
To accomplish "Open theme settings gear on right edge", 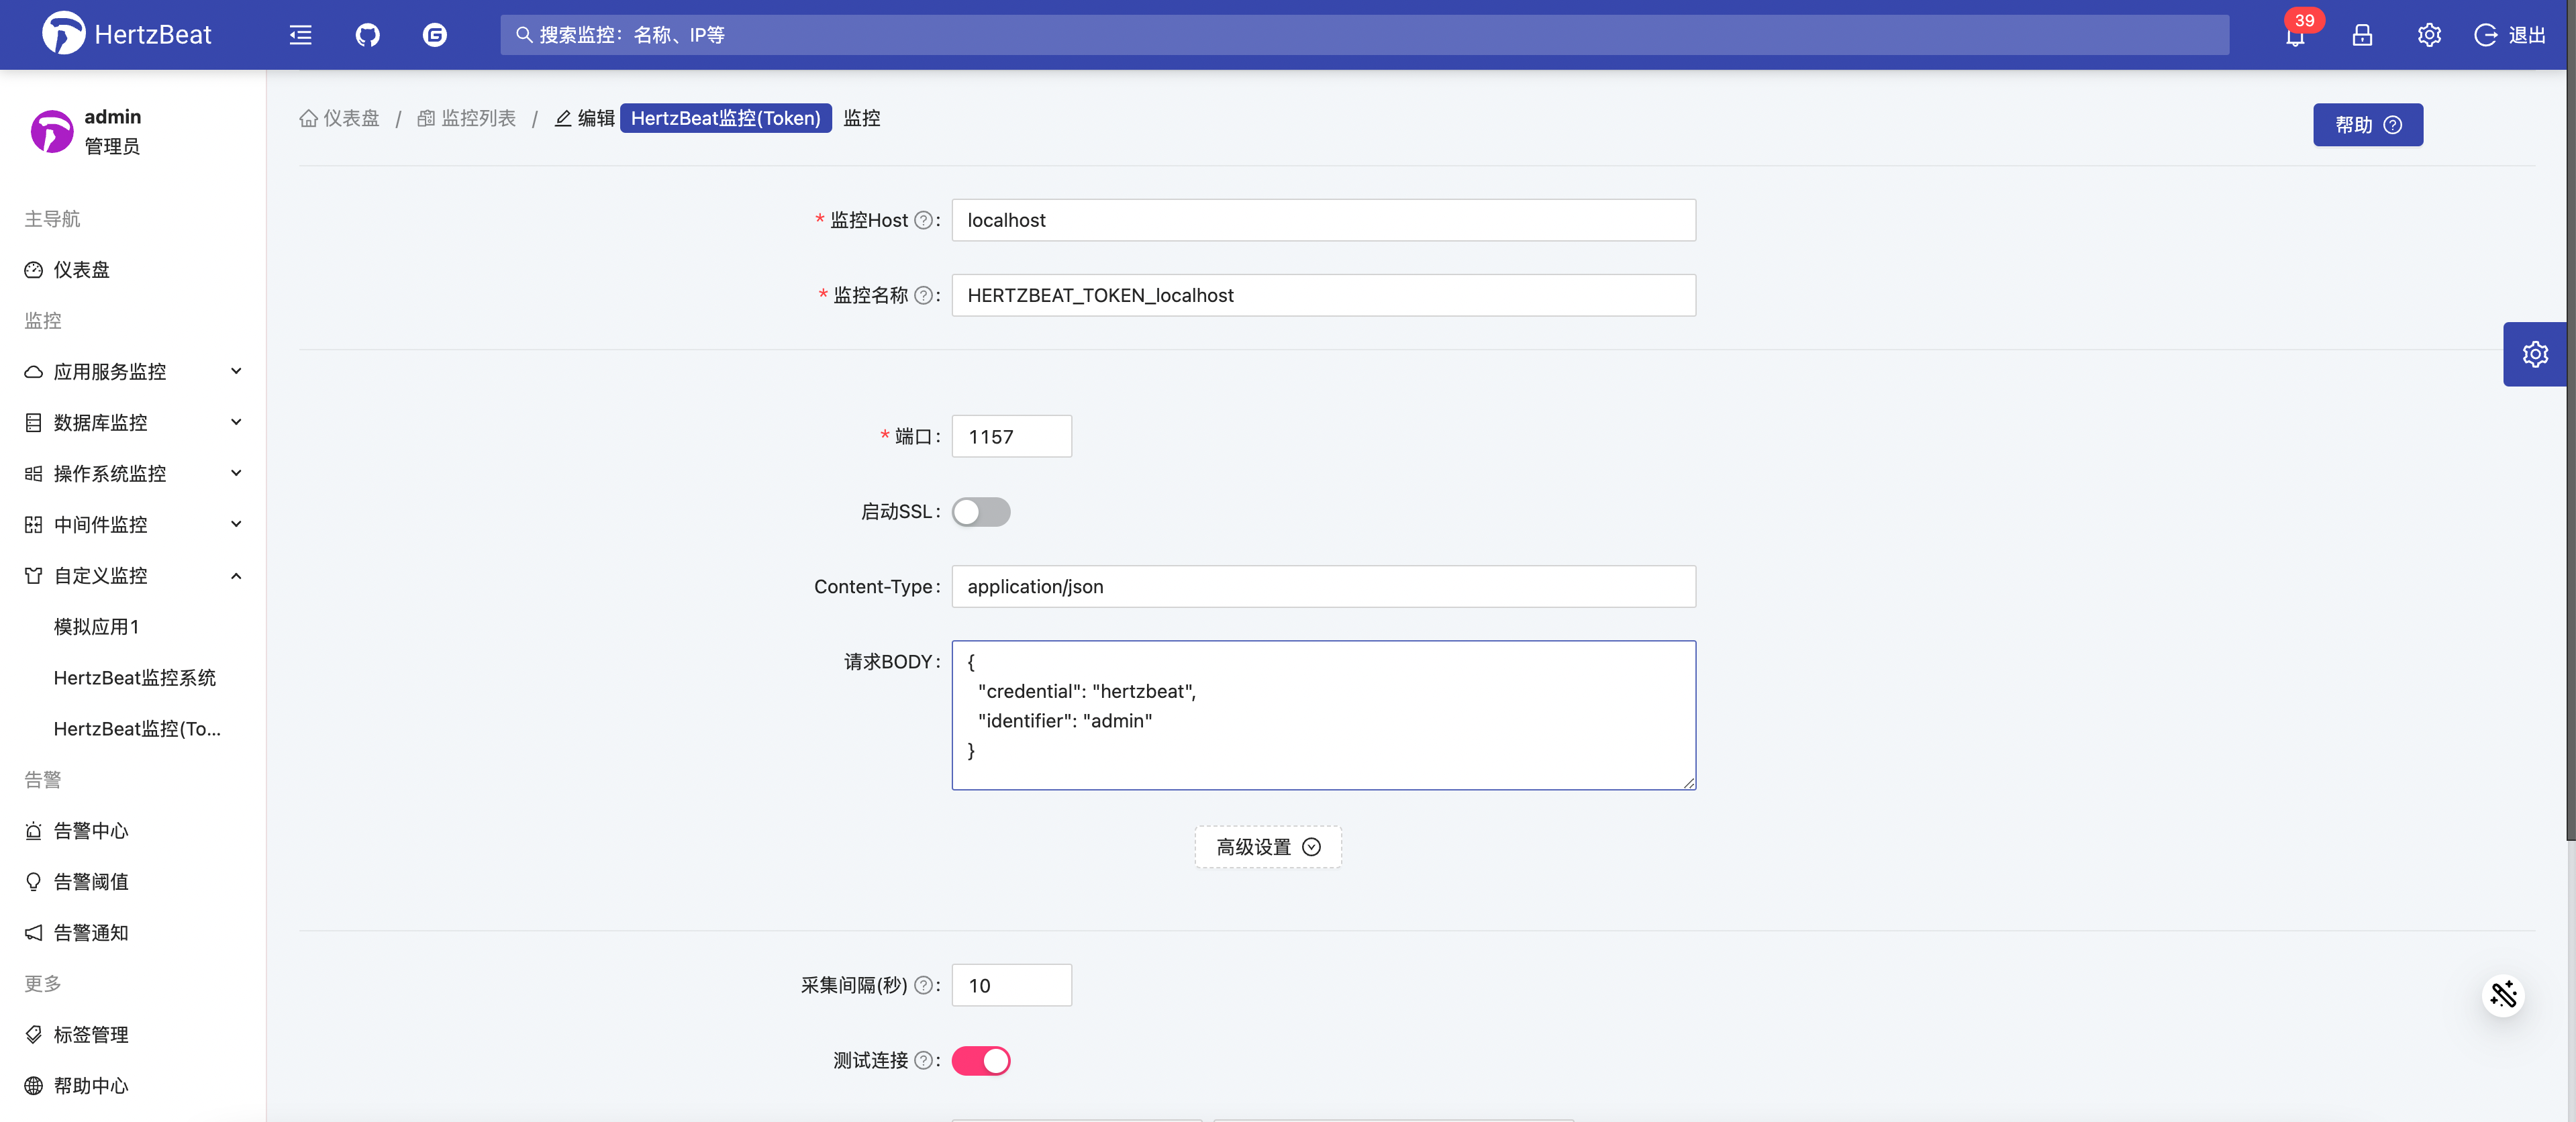I will pyautogui.click(x=2534, y=354).
